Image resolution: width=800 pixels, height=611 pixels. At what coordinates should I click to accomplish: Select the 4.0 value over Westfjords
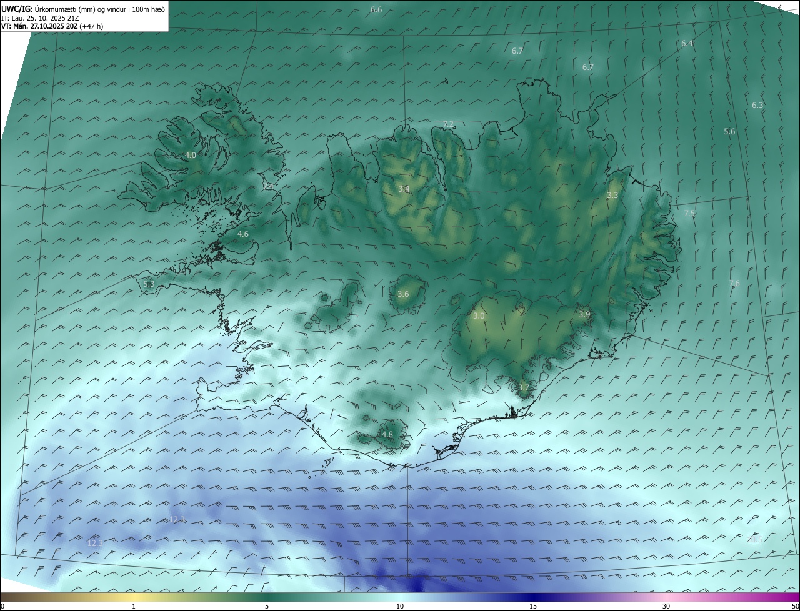[x=191, y=155]
